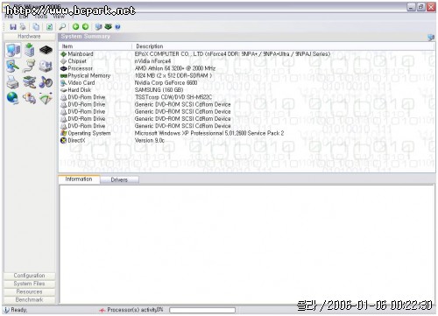This screenshot has height=316, width=438.
Task: Select the System Summary computer icon in Hardware panel
Action: (13, 50)
